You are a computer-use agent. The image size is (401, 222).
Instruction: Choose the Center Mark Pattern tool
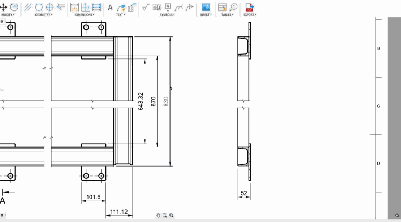point(39,7)
